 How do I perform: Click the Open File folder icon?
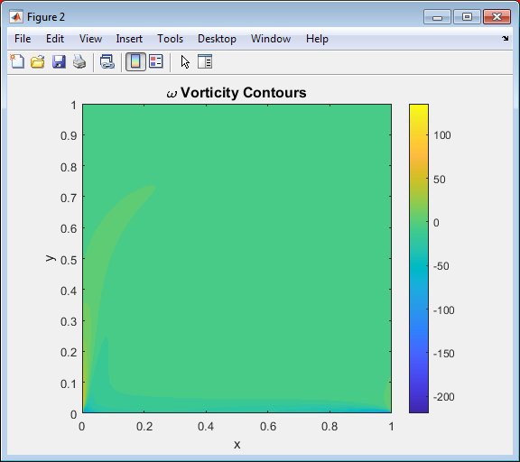pos(38,61)
